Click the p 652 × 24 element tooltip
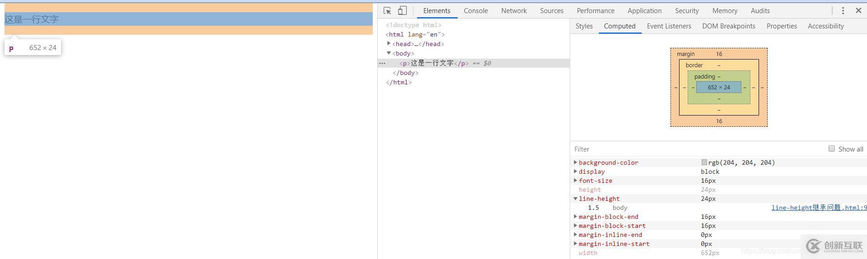 [33, 47]
